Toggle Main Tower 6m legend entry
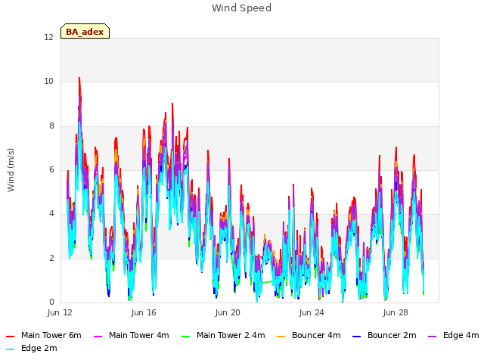484x363 pixels. click(44, 335)
